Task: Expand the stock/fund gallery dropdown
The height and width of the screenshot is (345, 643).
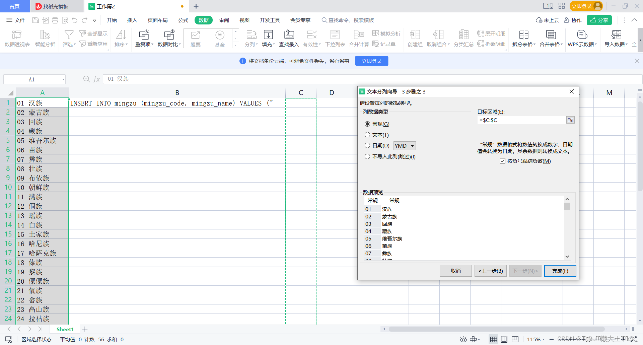Action: coord(236,45)
